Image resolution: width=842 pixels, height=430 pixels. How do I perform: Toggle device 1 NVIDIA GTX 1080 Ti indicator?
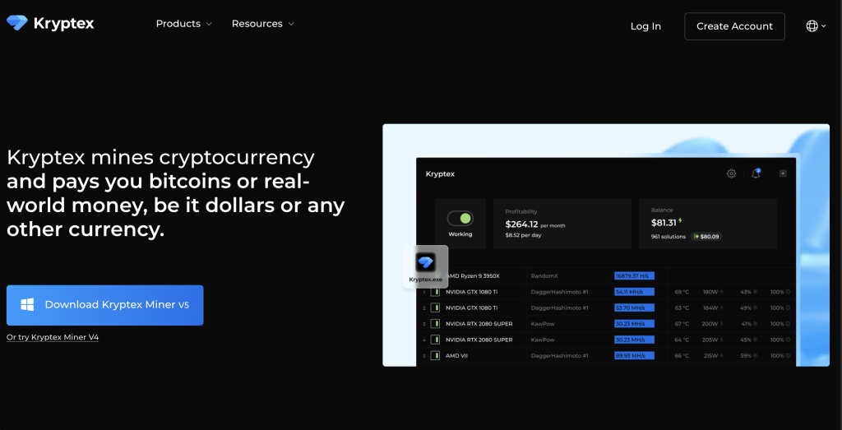pos(435,292)
